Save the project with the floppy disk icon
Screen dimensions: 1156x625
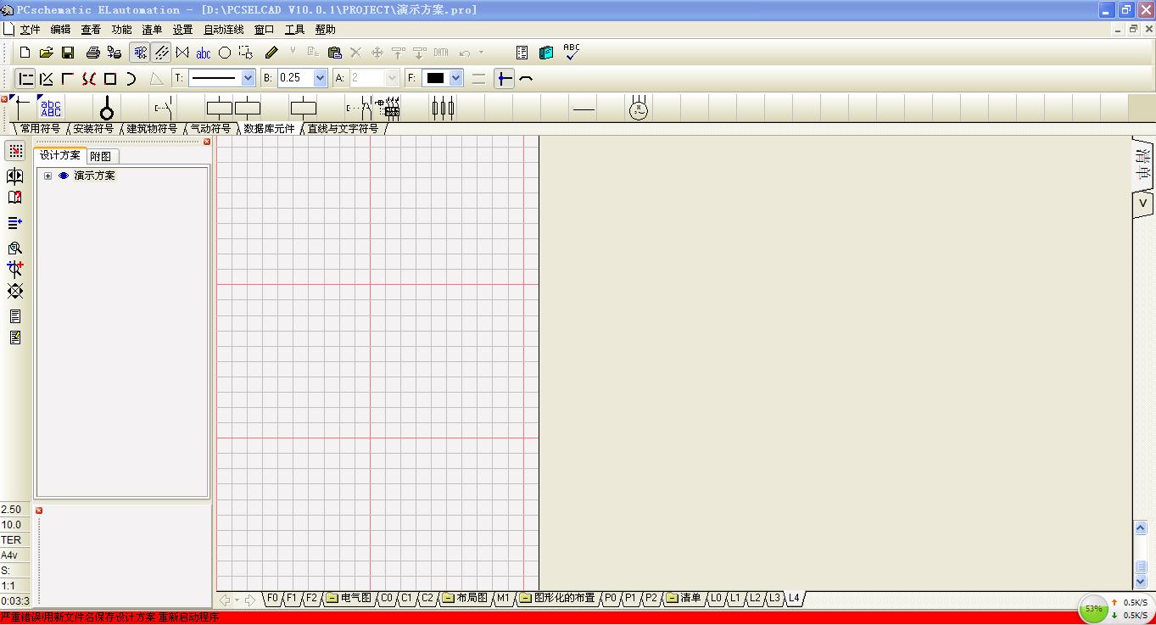tap(68, 53)
